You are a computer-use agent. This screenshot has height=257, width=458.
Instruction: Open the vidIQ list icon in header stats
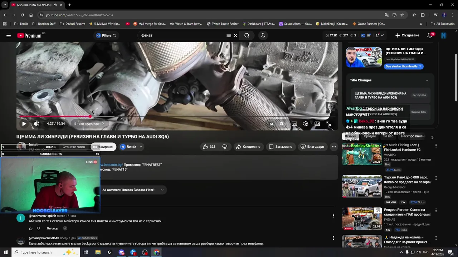(x=369, y=35)
